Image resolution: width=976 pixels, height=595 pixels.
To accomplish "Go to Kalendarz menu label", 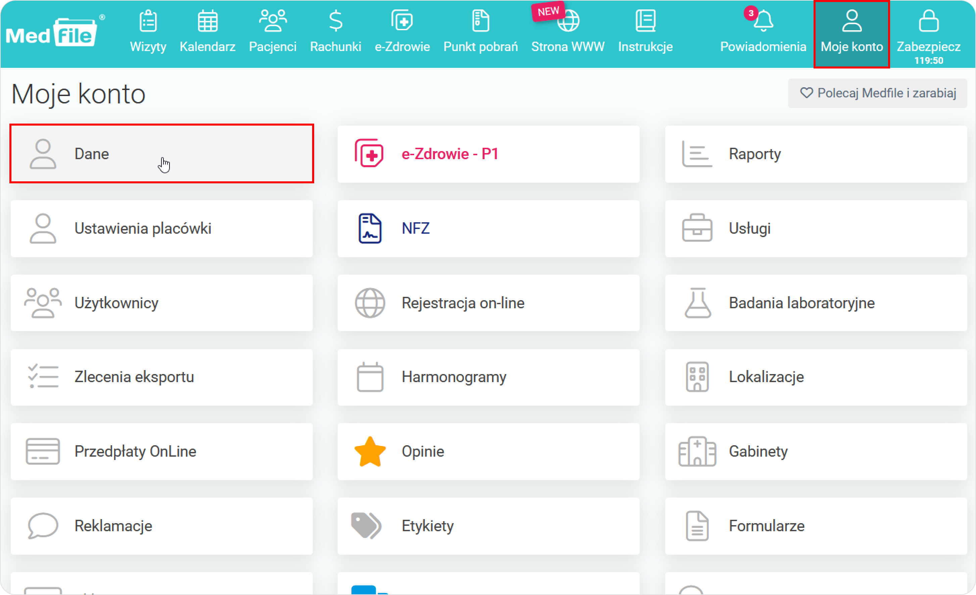I will tap(207, 47).
